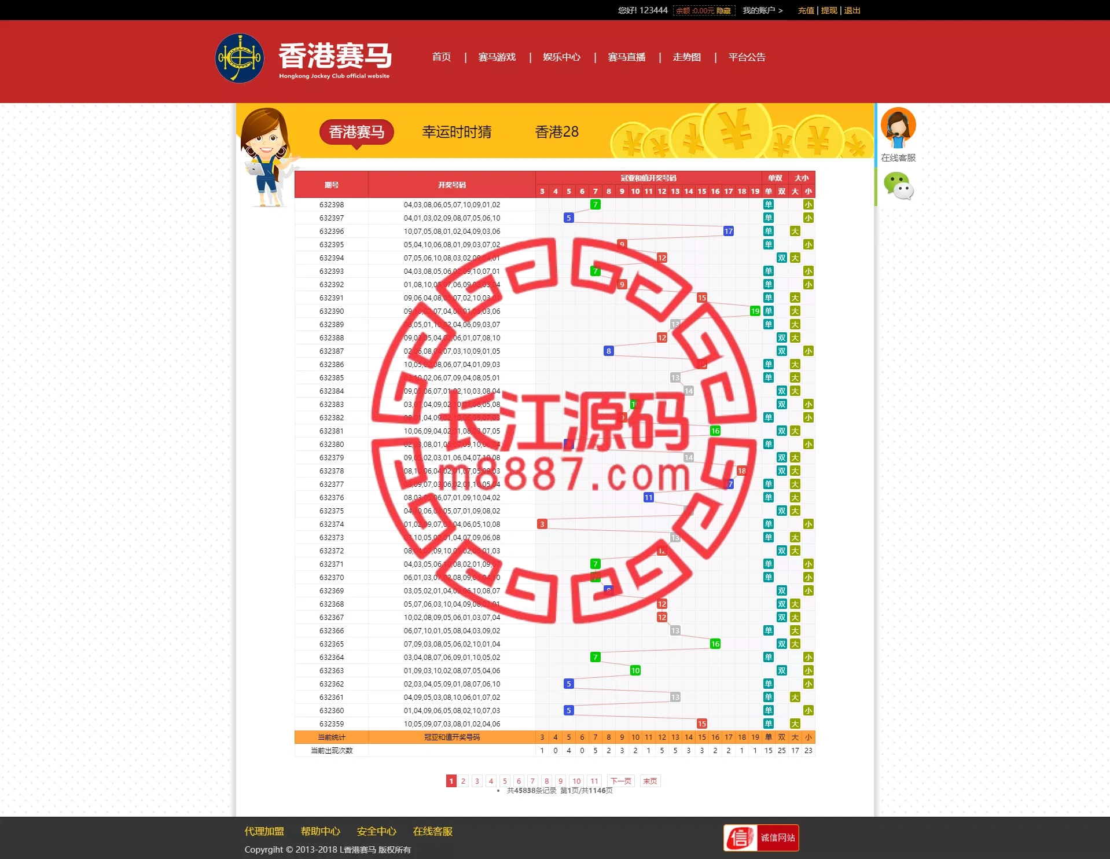Image resolution: width=1110 pixels, height=859 pixels.
Task: Switch to 香港28 tab
Action: 556,132
